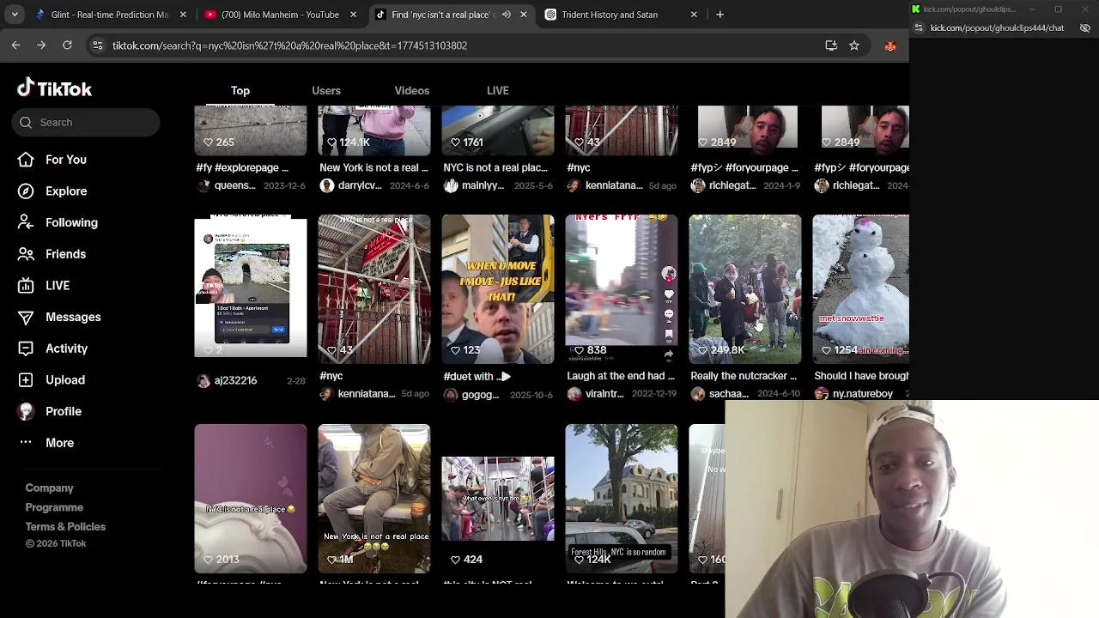Viewport: 1099px width, 618px height.
Task: Click the browser forward arrow
Action: pyautogui.click(x=41, y=45)
